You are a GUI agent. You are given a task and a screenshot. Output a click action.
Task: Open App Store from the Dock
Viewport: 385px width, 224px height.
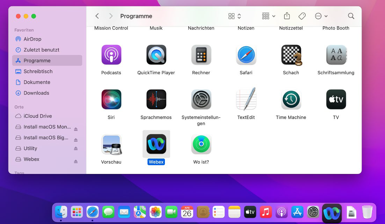coord(297,212)
